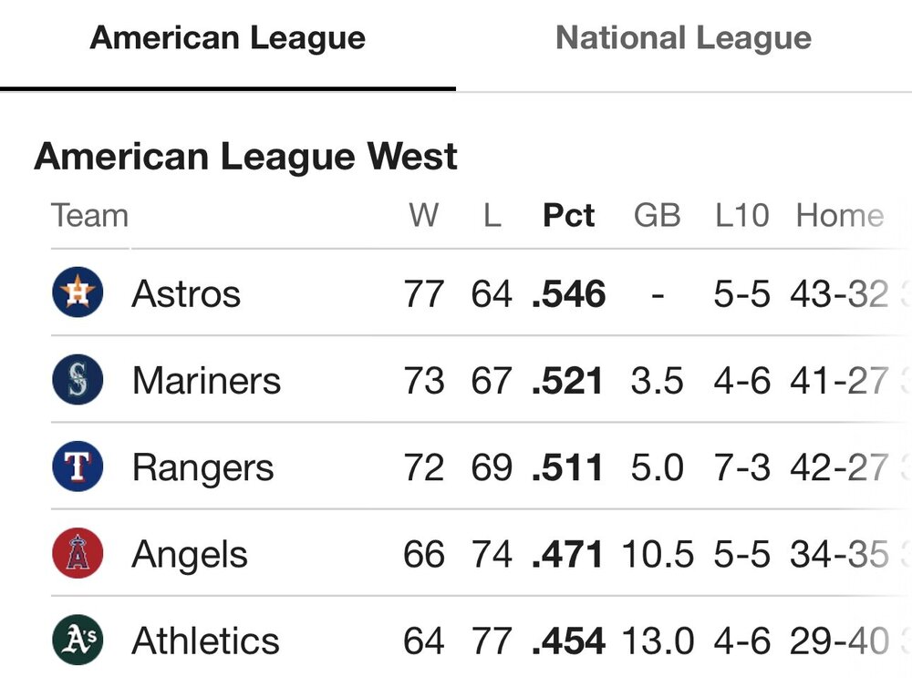Open the Mariners team link

(x=206, y=381)
